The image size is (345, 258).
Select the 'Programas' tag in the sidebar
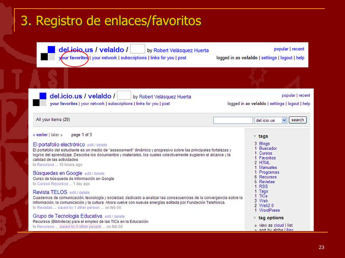[269, 172]
